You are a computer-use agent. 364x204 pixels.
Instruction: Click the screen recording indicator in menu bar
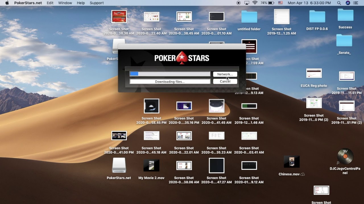click(239, 3)
